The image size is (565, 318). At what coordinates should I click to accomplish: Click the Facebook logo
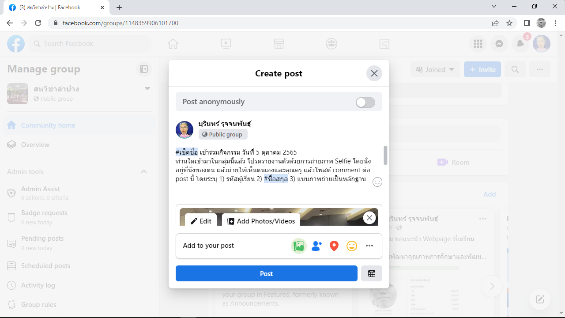point(16,44)
